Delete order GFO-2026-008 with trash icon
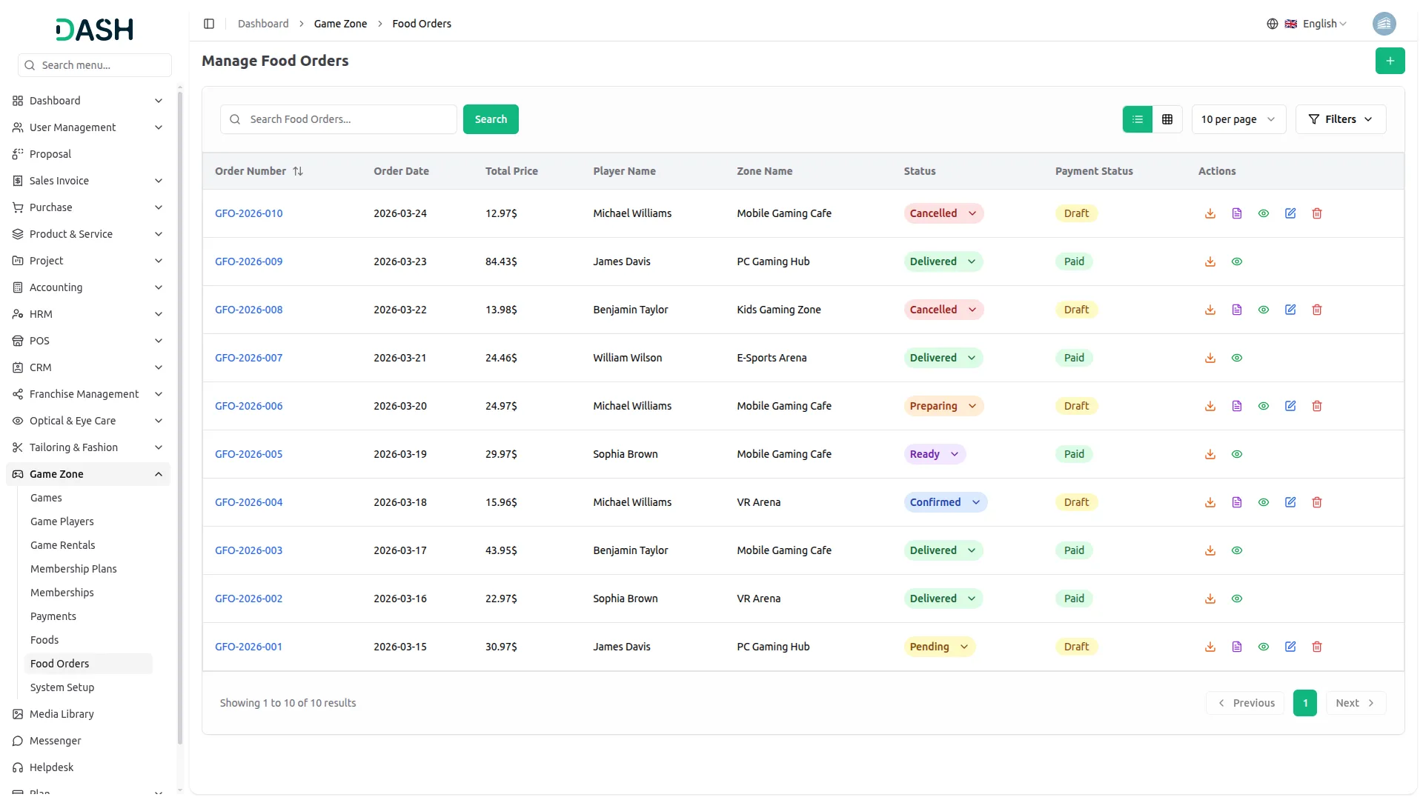Image resolution: width=1423 pixels, height=800 pixels. pos(1317,310)
